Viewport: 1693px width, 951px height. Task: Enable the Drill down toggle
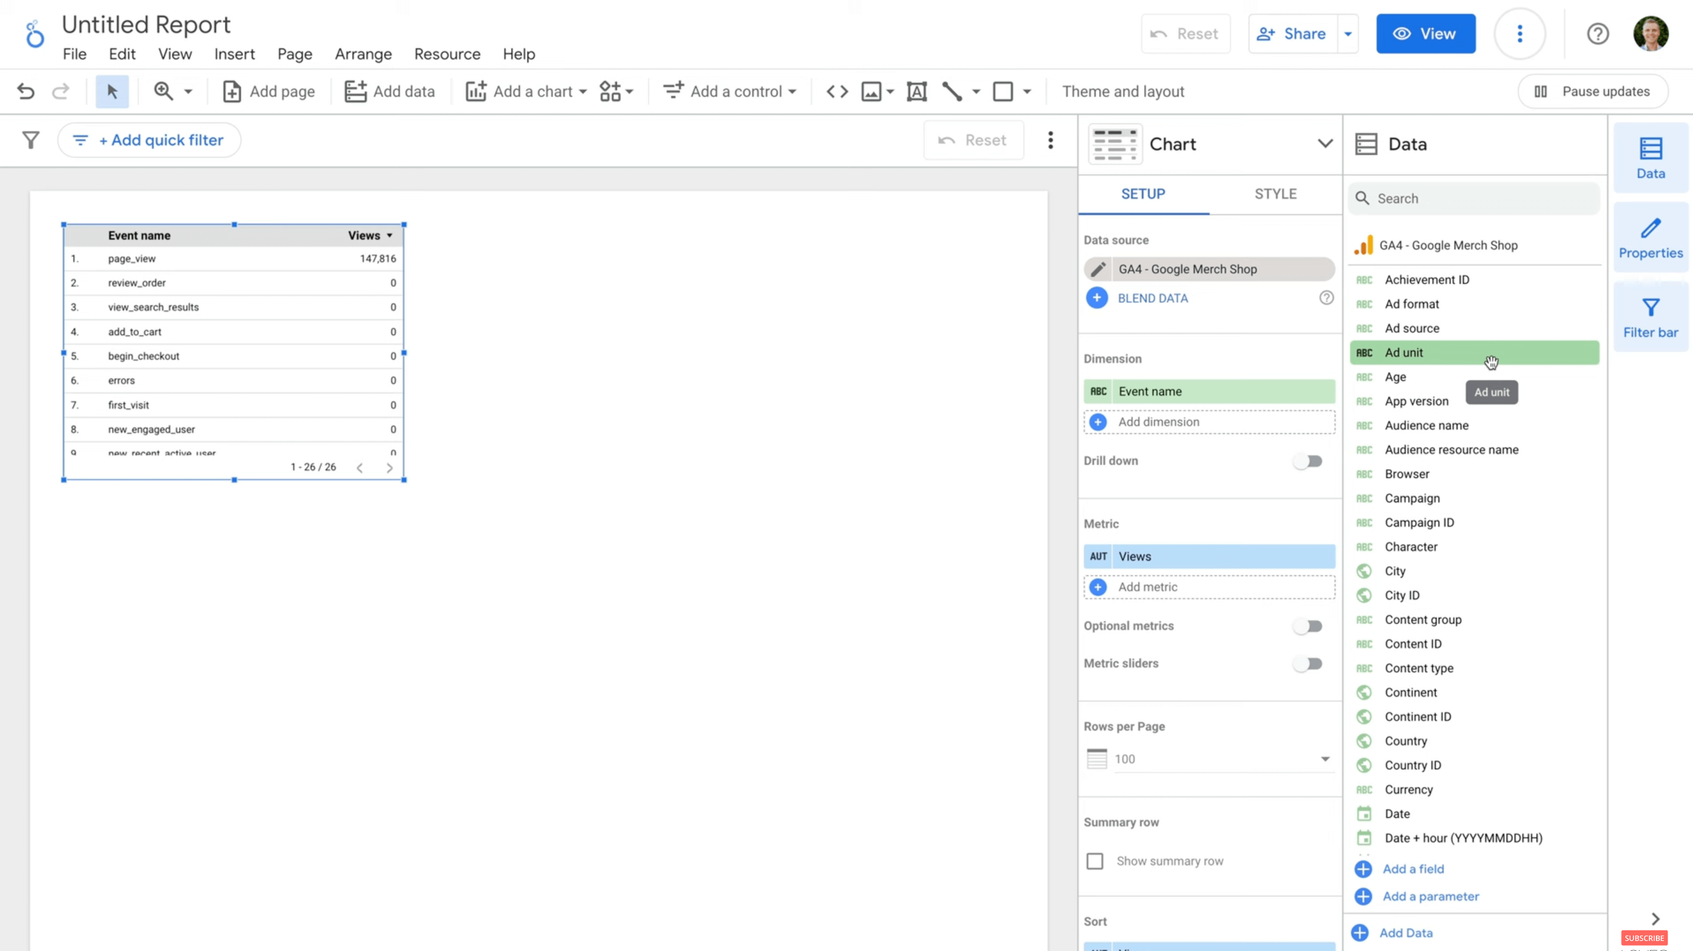(1307, 461)
